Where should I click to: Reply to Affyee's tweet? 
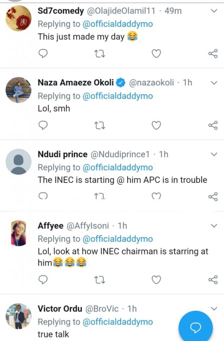pos(43,280)
